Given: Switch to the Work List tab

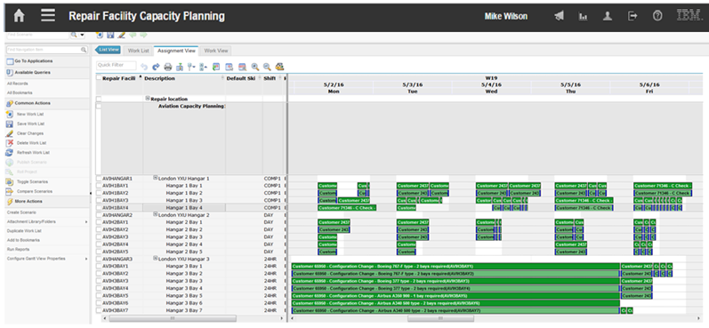Looking at the screenshot, I should pyautogui.click(x=138, y=51).
